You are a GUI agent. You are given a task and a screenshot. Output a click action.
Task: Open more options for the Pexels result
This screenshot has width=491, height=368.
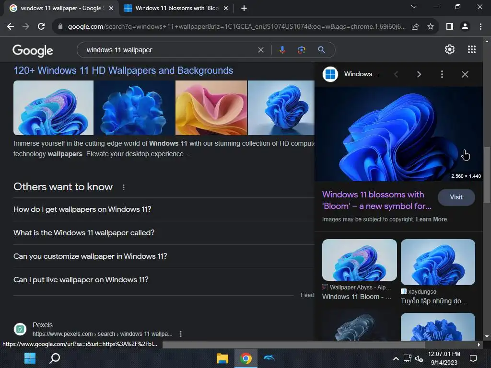point(181,334)
